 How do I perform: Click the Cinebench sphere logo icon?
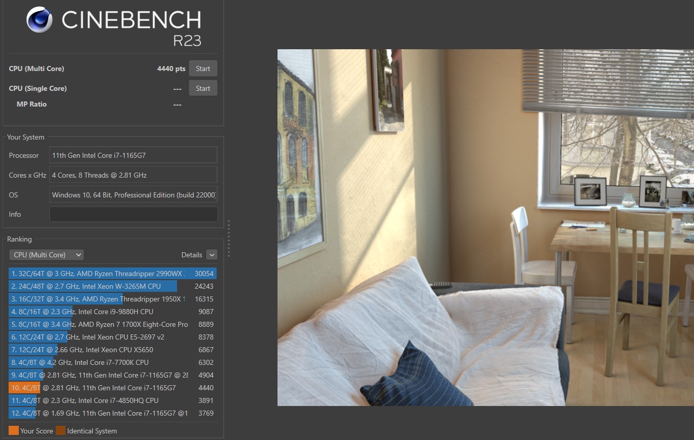40,20
